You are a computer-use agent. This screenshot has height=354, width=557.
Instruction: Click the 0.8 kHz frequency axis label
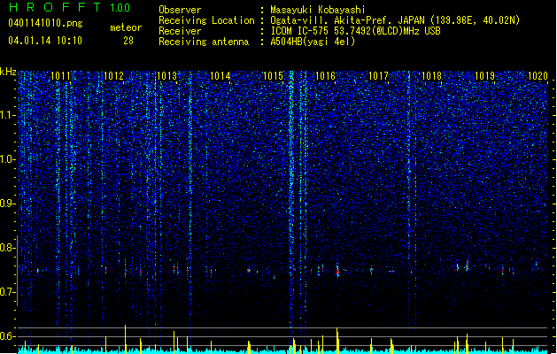pos(8,248)
